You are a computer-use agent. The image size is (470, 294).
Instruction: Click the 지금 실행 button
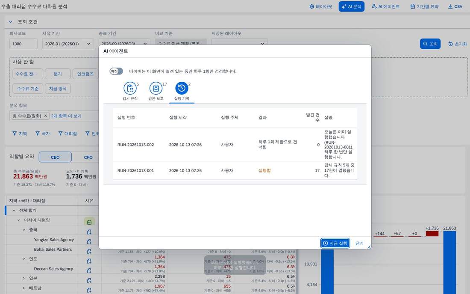pyautogui.click(x=335, y=243)
